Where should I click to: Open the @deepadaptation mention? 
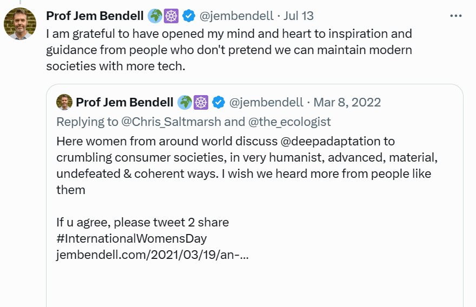pos(336,142)
